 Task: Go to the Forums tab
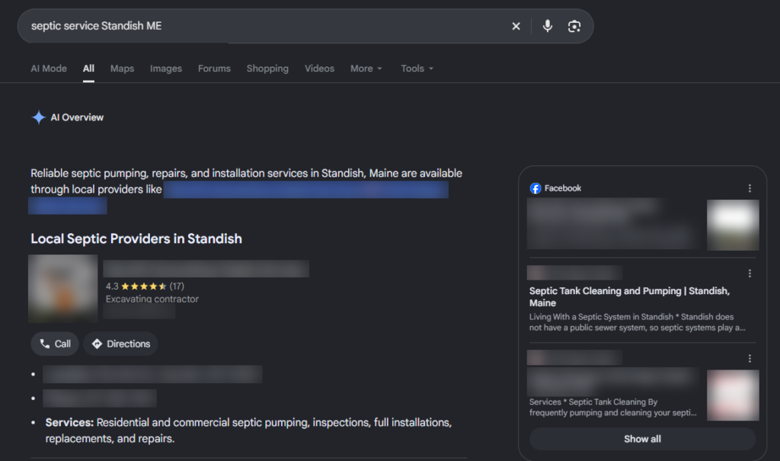pos(214,69)
